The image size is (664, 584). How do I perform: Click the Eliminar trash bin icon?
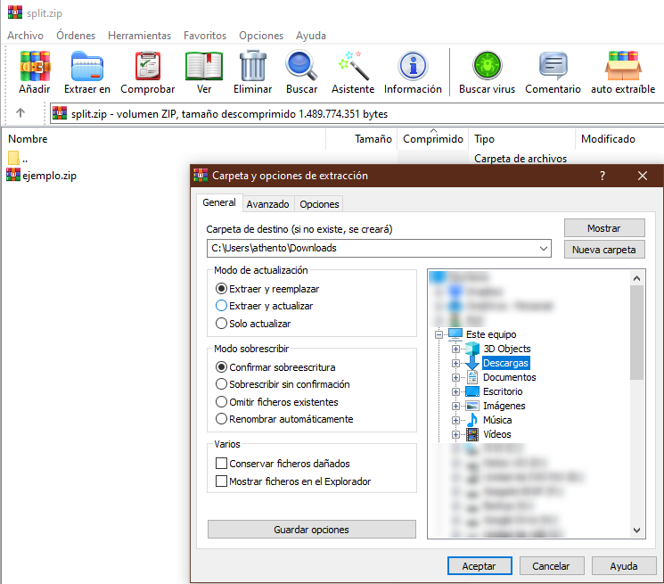253,67
